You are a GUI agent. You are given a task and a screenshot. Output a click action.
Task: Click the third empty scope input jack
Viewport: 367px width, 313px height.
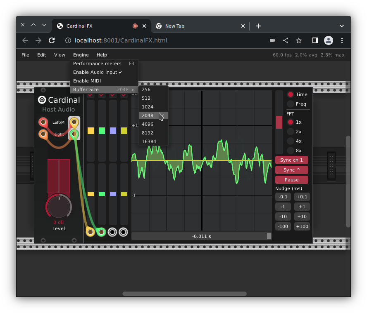point(112,232)
